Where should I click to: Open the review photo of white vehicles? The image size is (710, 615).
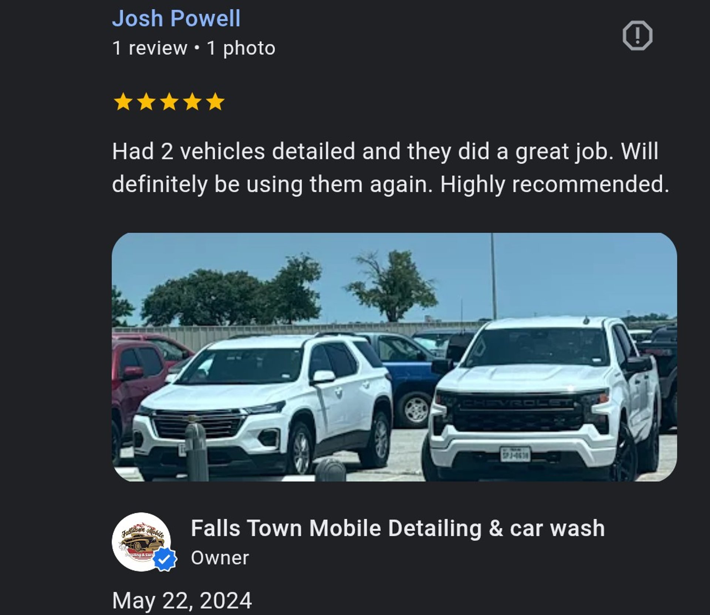(x=394, y=357)
